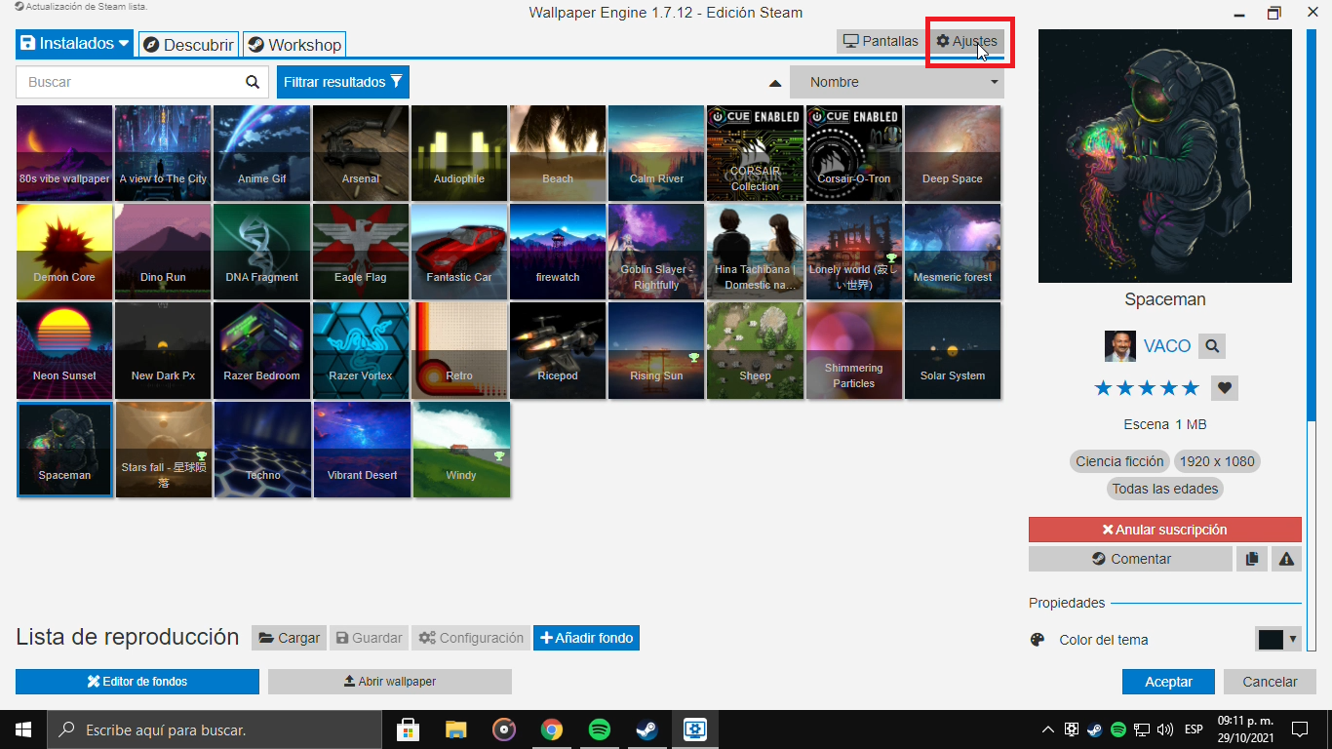Select the Audiophile wallpaper
This screenshot has height=749, width=1332.
point(459,153)
